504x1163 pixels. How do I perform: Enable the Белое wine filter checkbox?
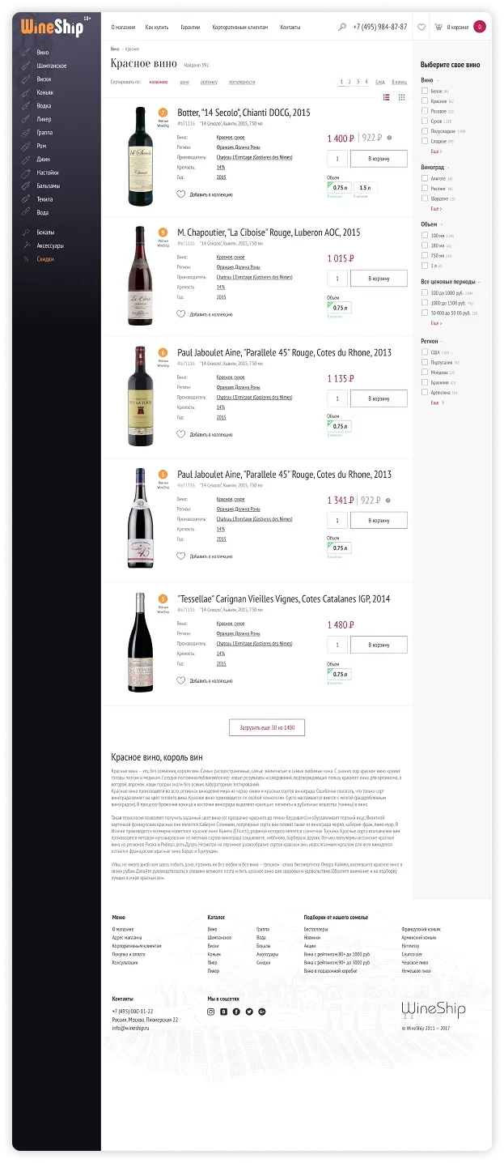click(425, 92)
